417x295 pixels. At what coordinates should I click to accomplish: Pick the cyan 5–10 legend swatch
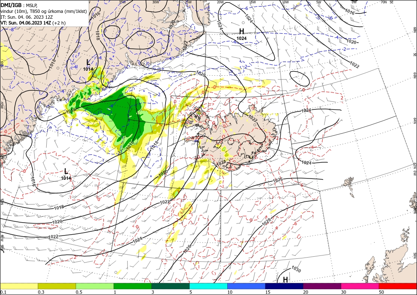click(x=208, y=286)
